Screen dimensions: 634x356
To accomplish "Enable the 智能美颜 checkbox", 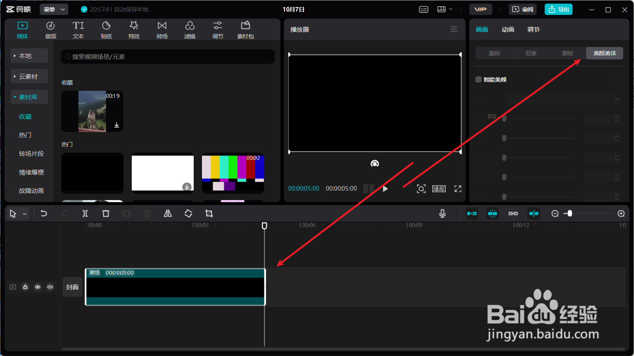I will (478, 80).
